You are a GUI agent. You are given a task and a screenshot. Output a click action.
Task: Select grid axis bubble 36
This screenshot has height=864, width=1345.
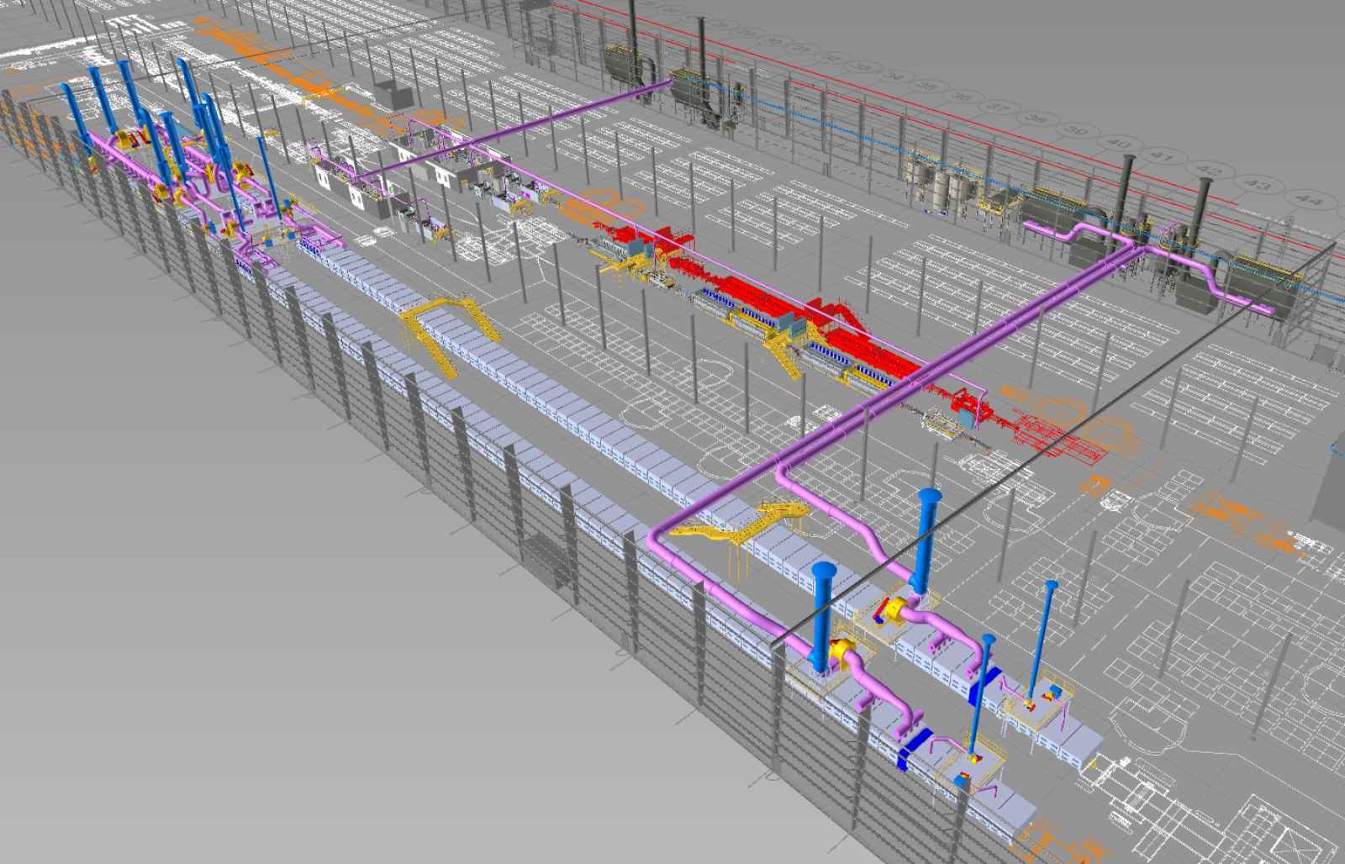pyautogui.click(x=961, y=97)
